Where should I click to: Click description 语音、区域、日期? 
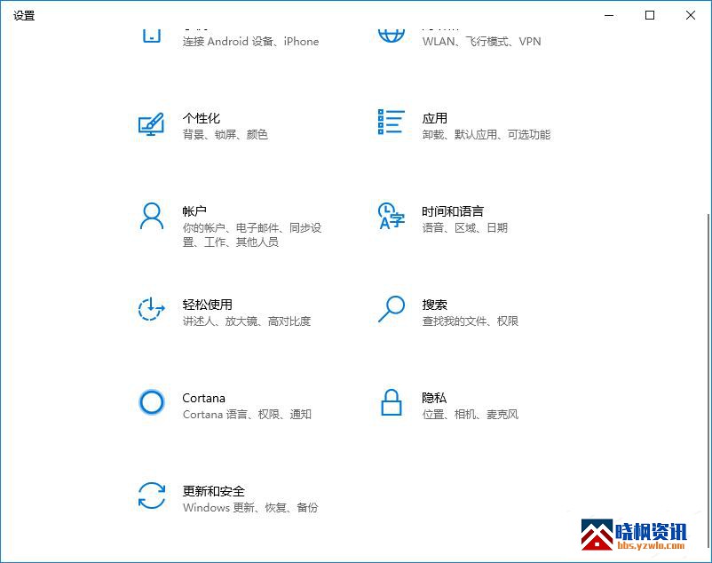click(x=465, y=227)
